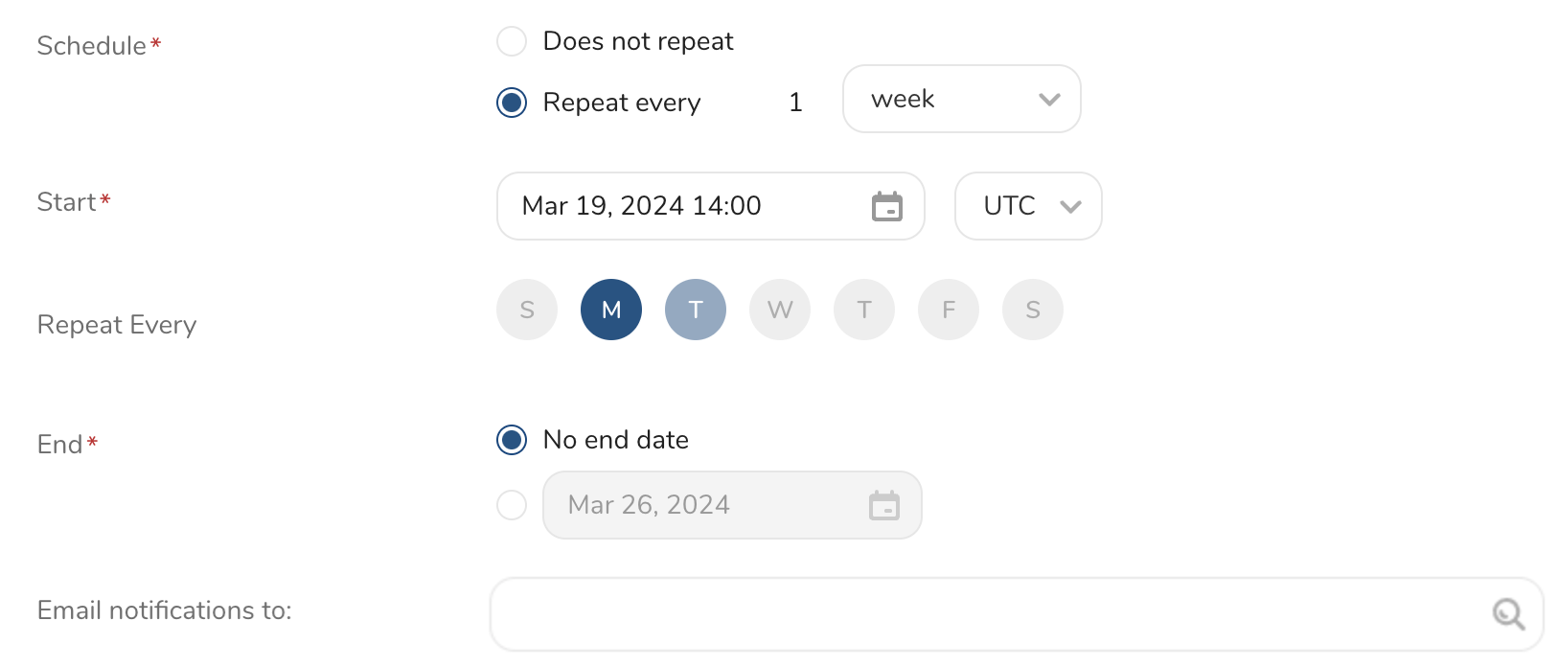This screenshot has height=667, width=1558.
Task: Toggle Monday day button
Action: tap(611, 310)
